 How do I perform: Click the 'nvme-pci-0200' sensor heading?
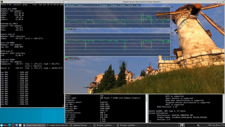click(7, 60)
